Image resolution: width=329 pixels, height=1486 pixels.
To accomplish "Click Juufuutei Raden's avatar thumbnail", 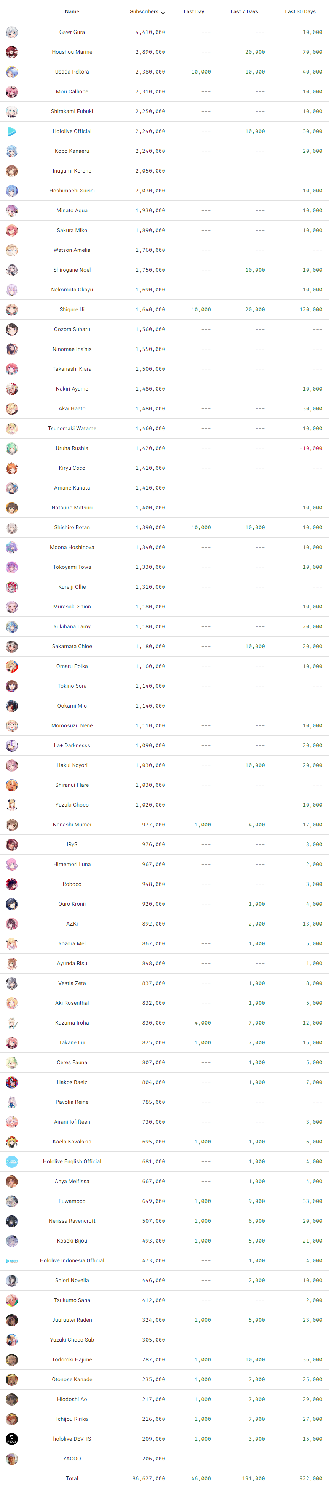I will pyautogui.click(x=11, y=1320).
